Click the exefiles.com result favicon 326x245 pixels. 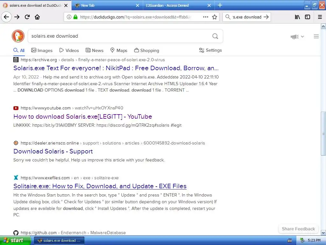(x=16, y=178)
